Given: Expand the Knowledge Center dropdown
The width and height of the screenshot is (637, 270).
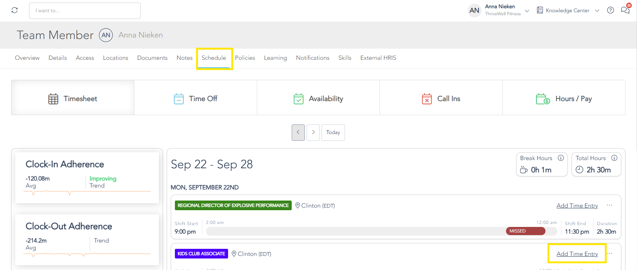Looking at the screenshot, I should [597, 11].
